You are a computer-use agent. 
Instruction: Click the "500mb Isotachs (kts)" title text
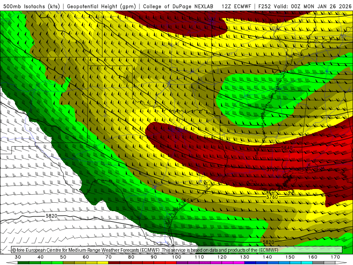31,6
